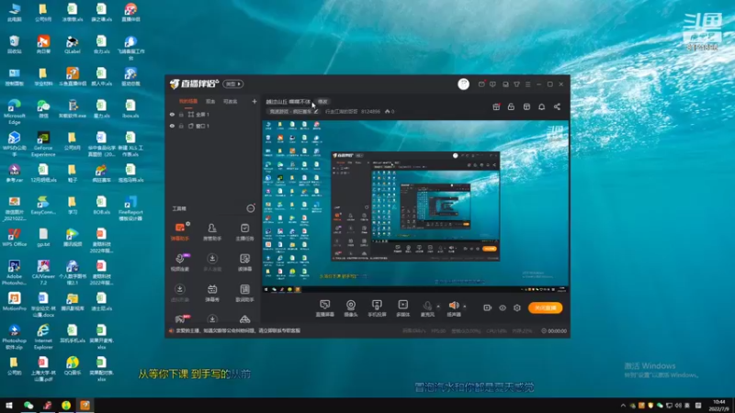Viewport: 735px width, 413px height.
Task: Hide the 窗口 1 source with eye icon
Action: [172, 126]
